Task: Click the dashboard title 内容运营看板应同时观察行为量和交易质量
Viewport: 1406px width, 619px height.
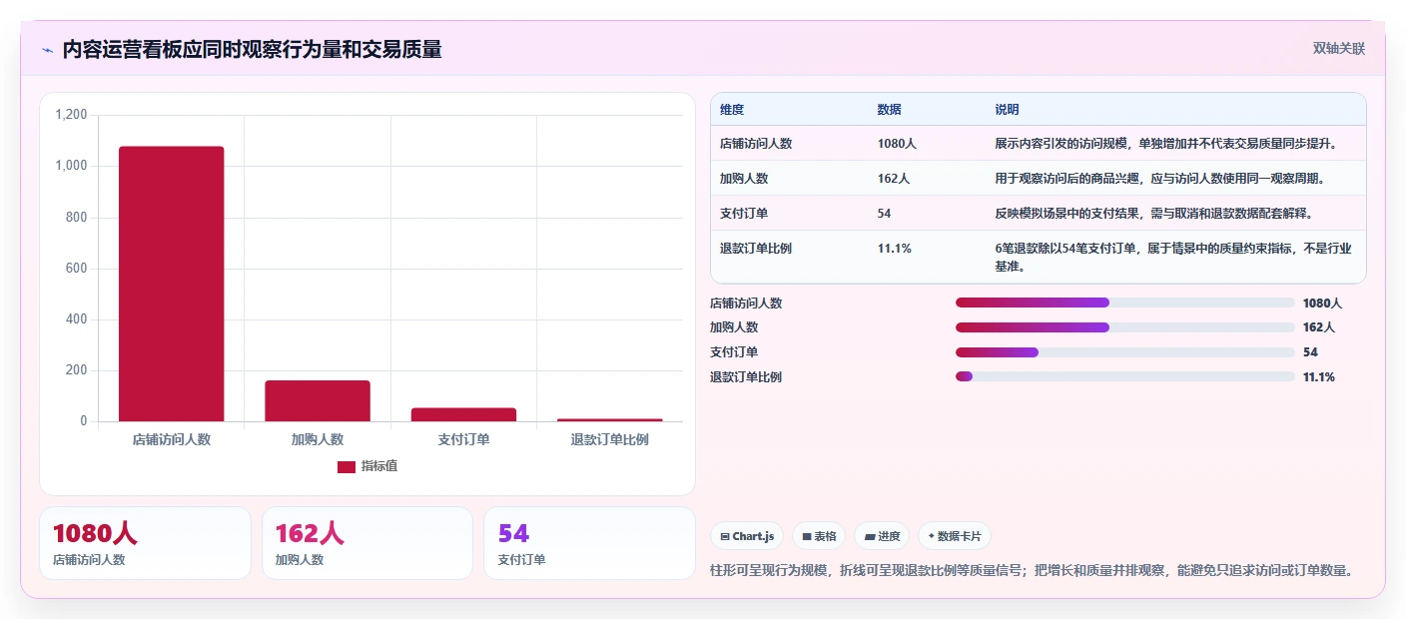Action: point(252,49)
